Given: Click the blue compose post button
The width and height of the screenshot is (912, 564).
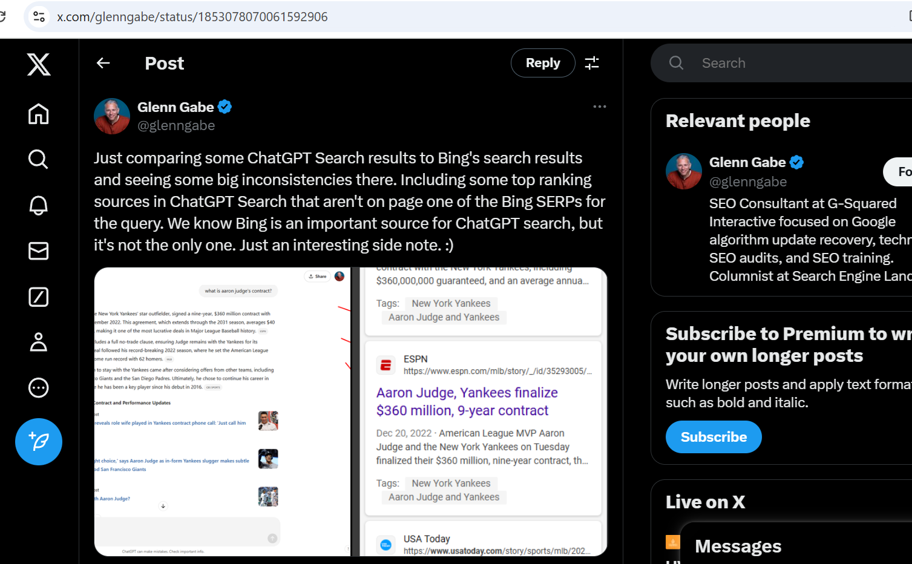Looking at the screenshot, I should pos(39,442).
